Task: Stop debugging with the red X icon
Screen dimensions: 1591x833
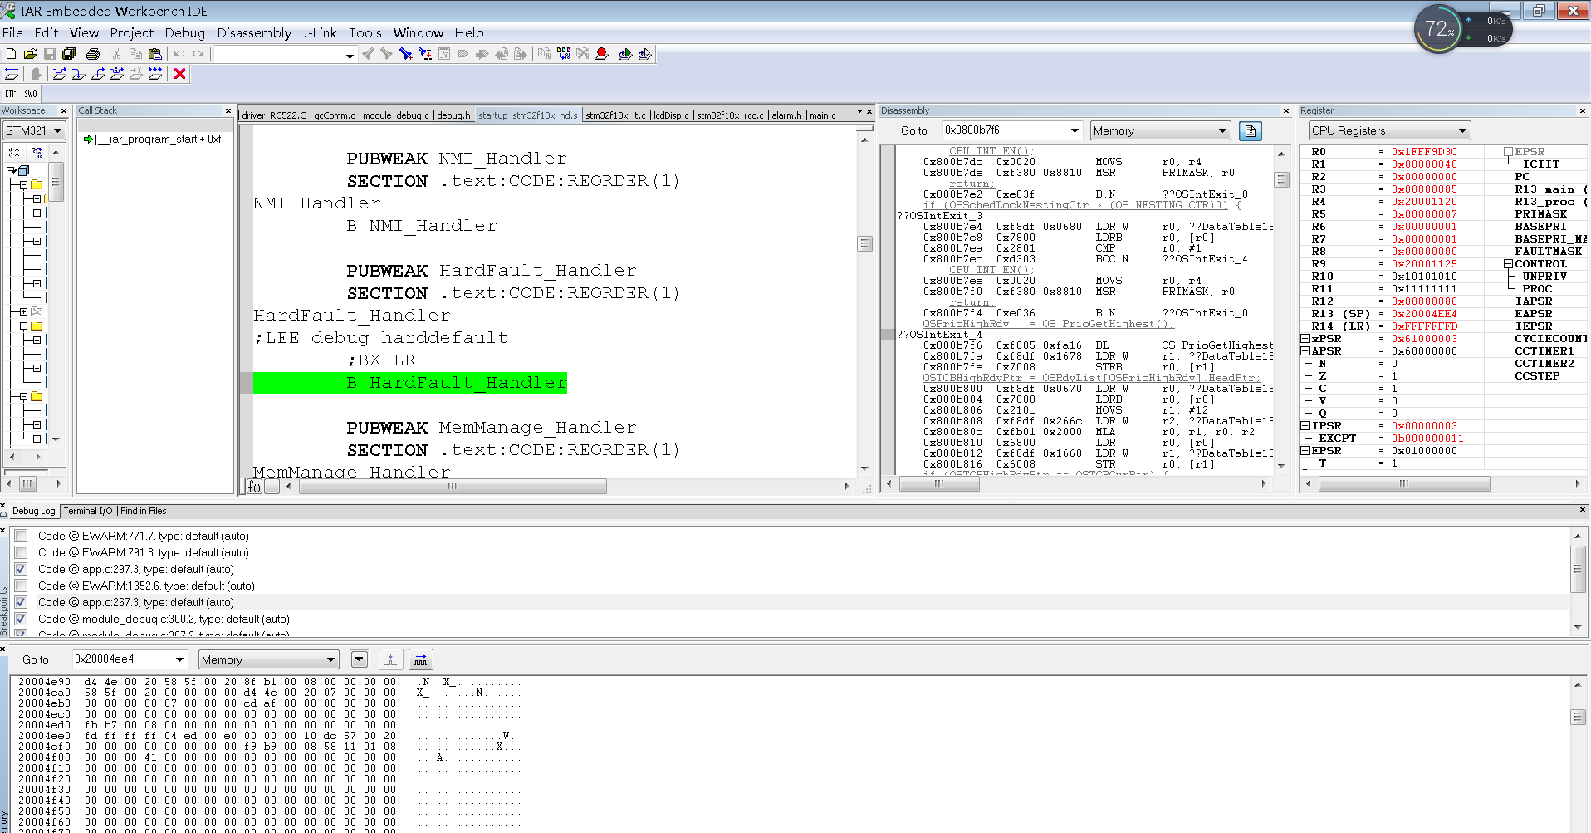Action: coord(179,74)
